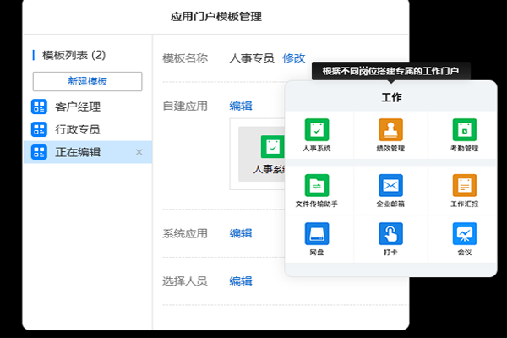
Task: Select the 正在编辑 template item
Action: tap(78, 152)
